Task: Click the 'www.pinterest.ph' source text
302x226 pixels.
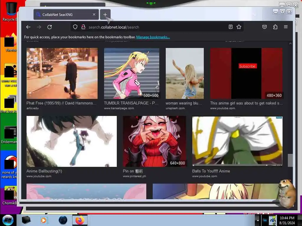Action: pos(134,176)
